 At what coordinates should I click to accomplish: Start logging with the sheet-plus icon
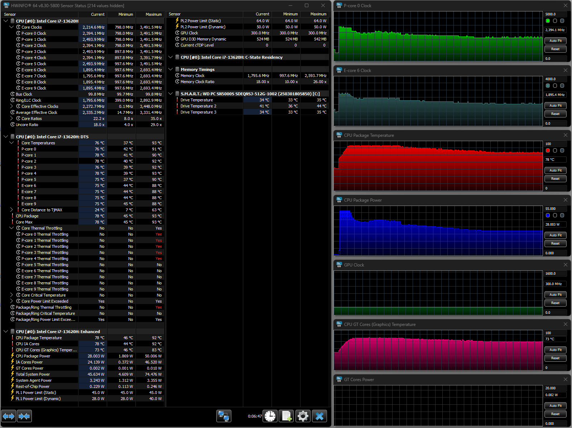point(287,416)
